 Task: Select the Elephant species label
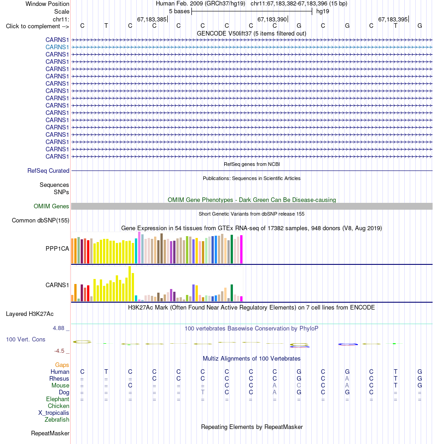coord(57,399)
